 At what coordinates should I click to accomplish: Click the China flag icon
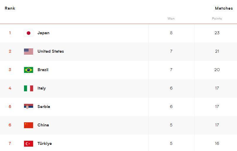click(29, 125)
